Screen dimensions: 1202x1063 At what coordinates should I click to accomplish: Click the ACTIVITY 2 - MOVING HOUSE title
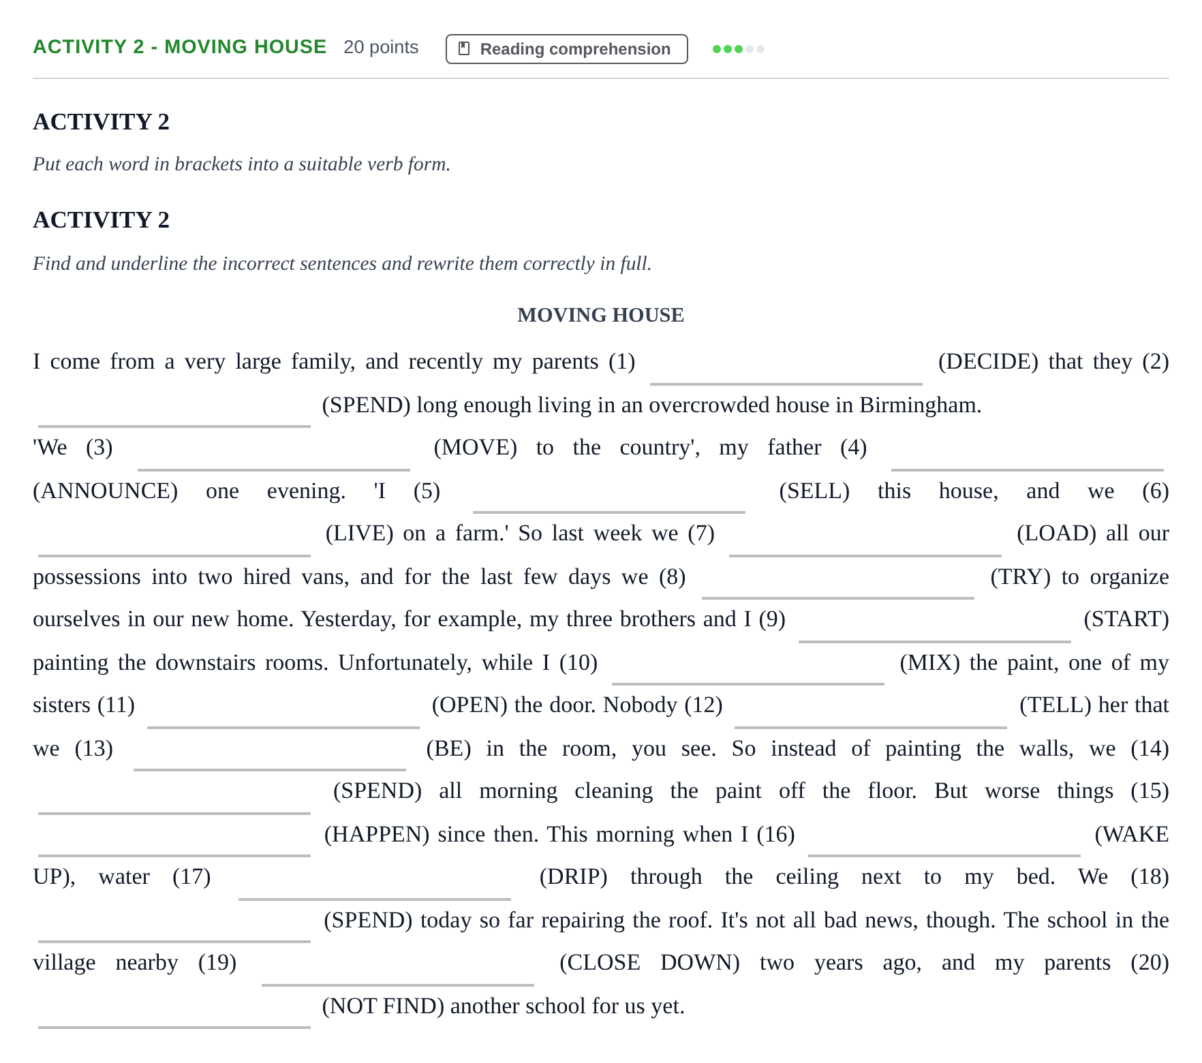180,46
